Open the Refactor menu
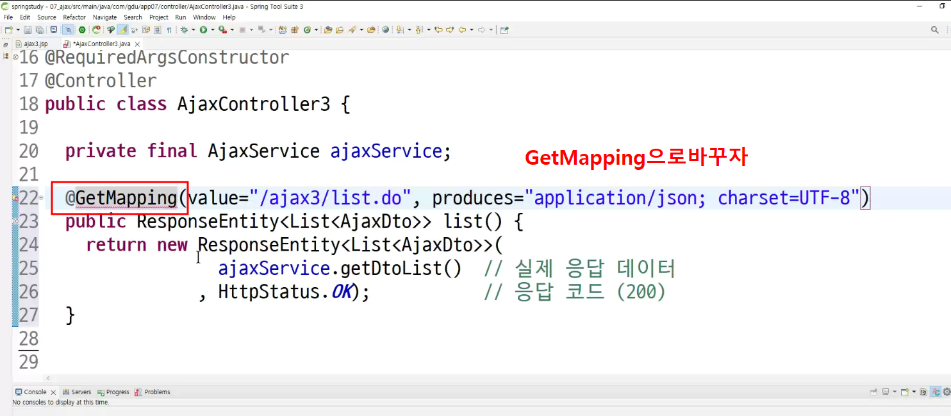 (x=74, y=17)
